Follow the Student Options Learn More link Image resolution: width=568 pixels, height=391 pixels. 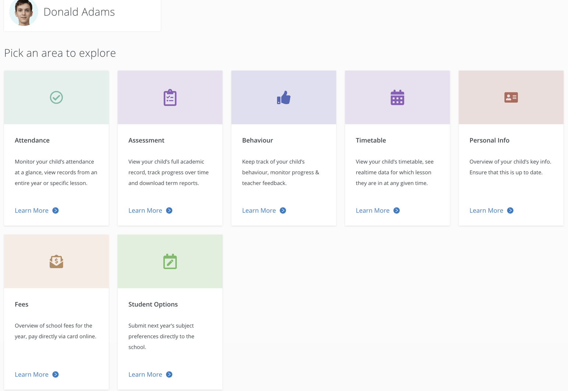[x=145, y=374]
